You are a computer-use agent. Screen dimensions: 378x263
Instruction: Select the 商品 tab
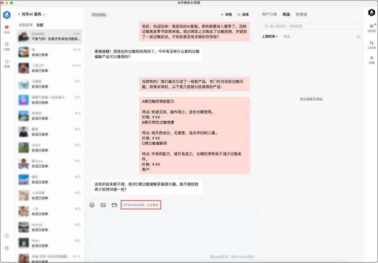(286, 14)
